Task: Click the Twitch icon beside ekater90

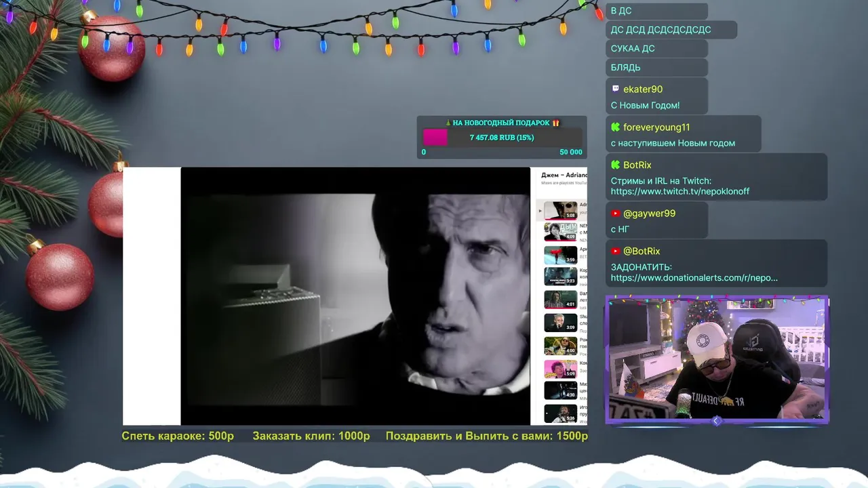Action: click(x=616, y=89)
